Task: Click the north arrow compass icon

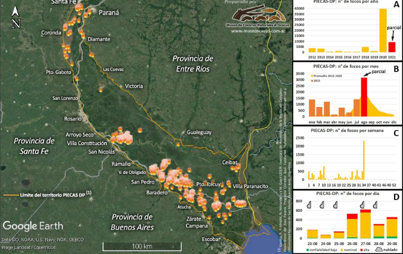Action: tap(16, 16)
